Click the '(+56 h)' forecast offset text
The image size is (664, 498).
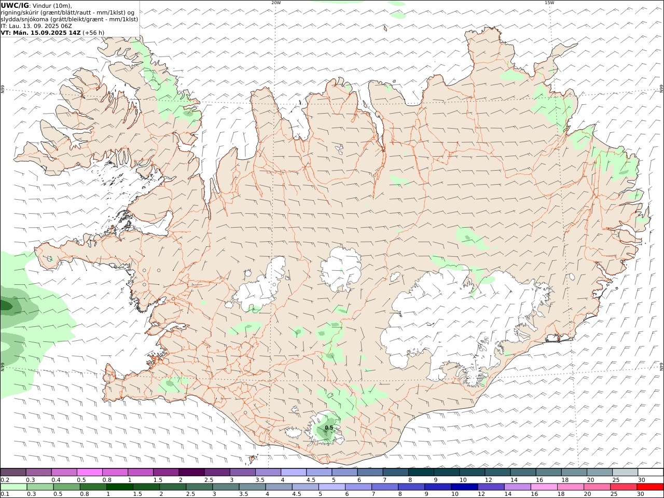pyautogui.click(x=93, y=33)
